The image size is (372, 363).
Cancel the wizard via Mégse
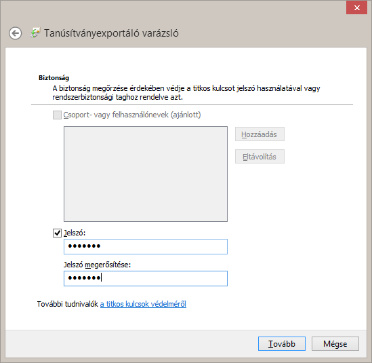pos(335,343)
